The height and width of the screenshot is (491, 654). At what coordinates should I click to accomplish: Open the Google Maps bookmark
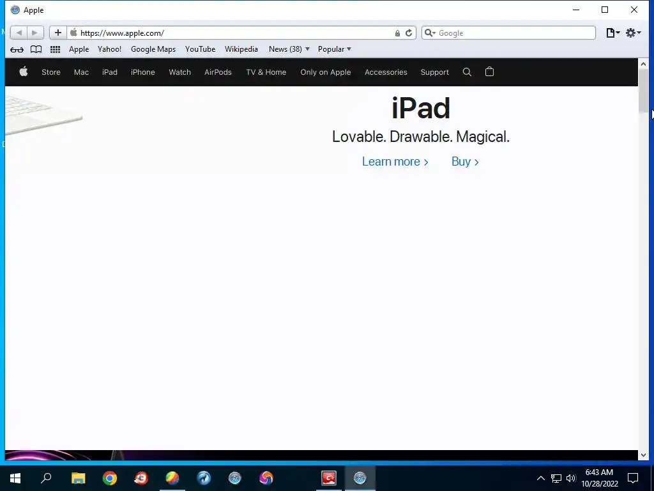[x=153, y=49]
